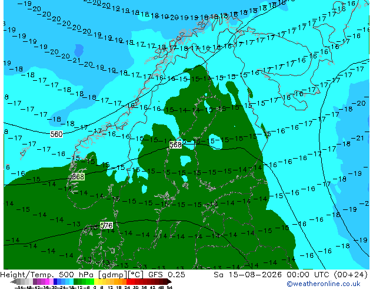Click the cyan swatch in color scale
The height and width of the screenshot is (289, 373).
click(x=71, y=281)
